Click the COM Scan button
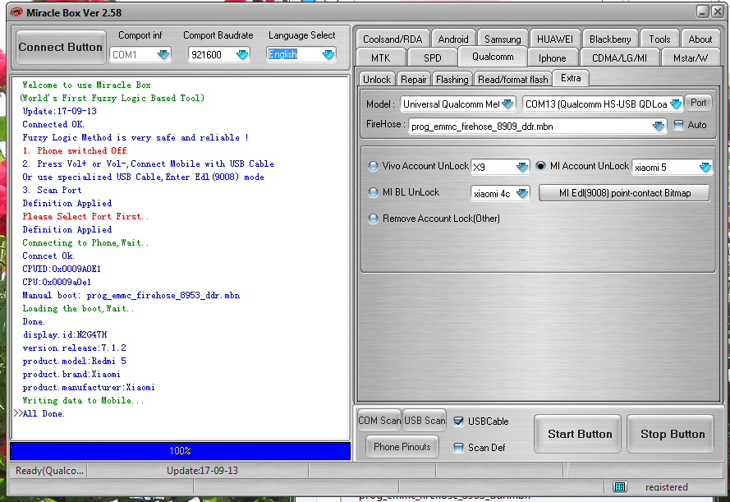Viewport: 730px width, 502px height. tap(379, 421)
